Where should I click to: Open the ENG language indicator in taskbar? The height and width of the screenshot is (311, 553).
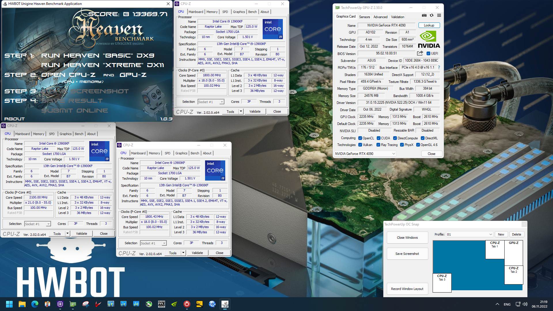(507, 304)
